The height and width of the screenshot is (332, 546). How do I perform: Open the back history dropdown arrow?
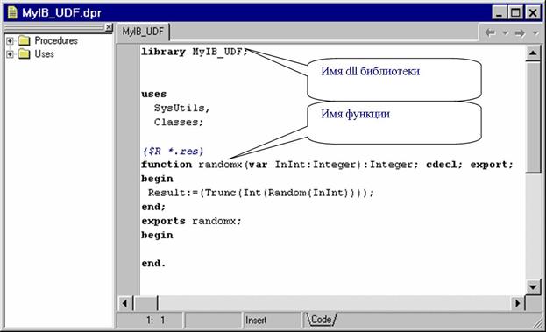click(x=505, y=33)
